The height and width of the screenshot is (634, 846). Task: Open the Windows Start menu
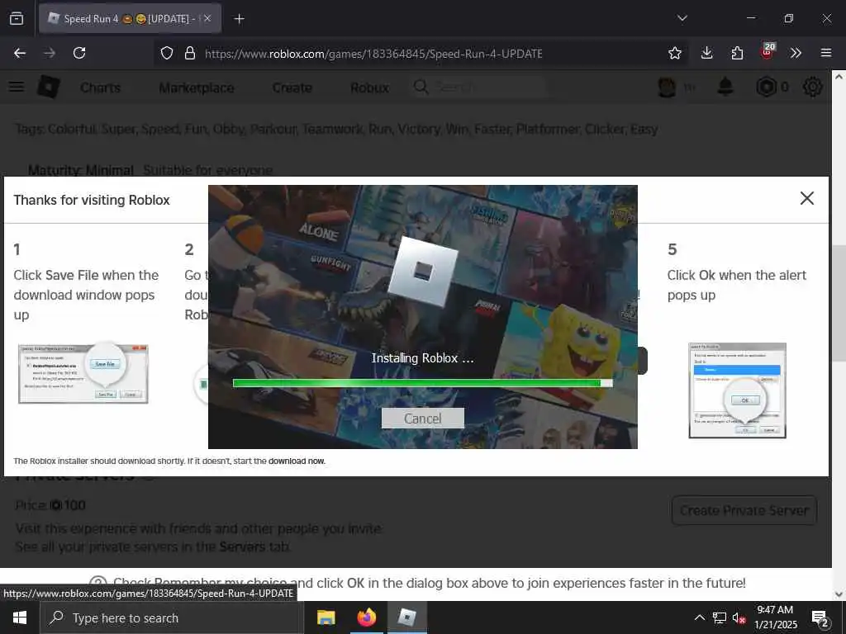click(x=20, y=617)
